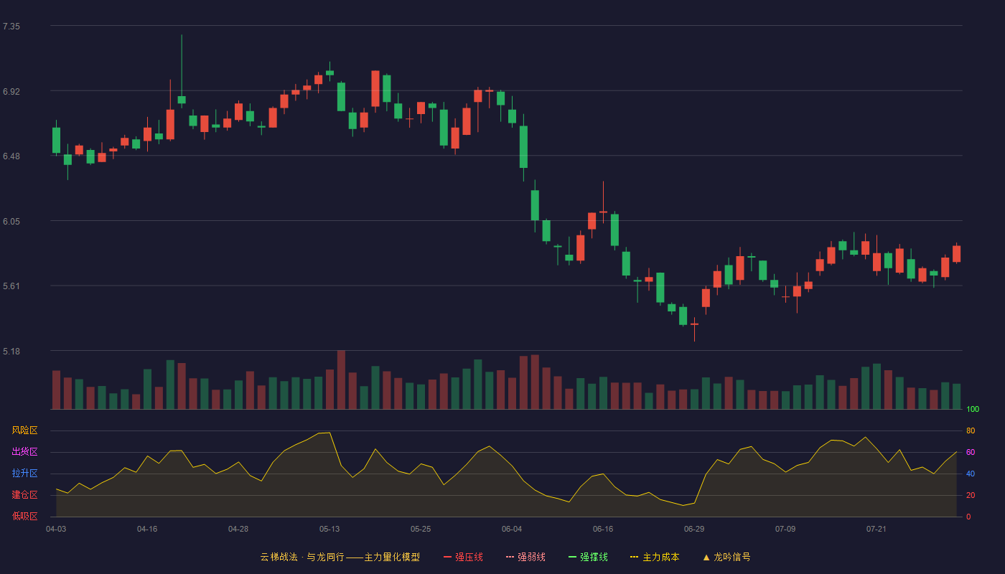The height and width of the screenshot is (574, 1005).
Task: Toggle the 强压线 legend entry
Action: tap(463, 557)
